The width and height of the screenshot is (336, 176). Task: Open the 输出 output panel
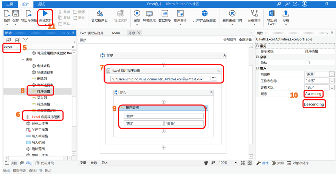pyautogui.click(x=7, y=170)
